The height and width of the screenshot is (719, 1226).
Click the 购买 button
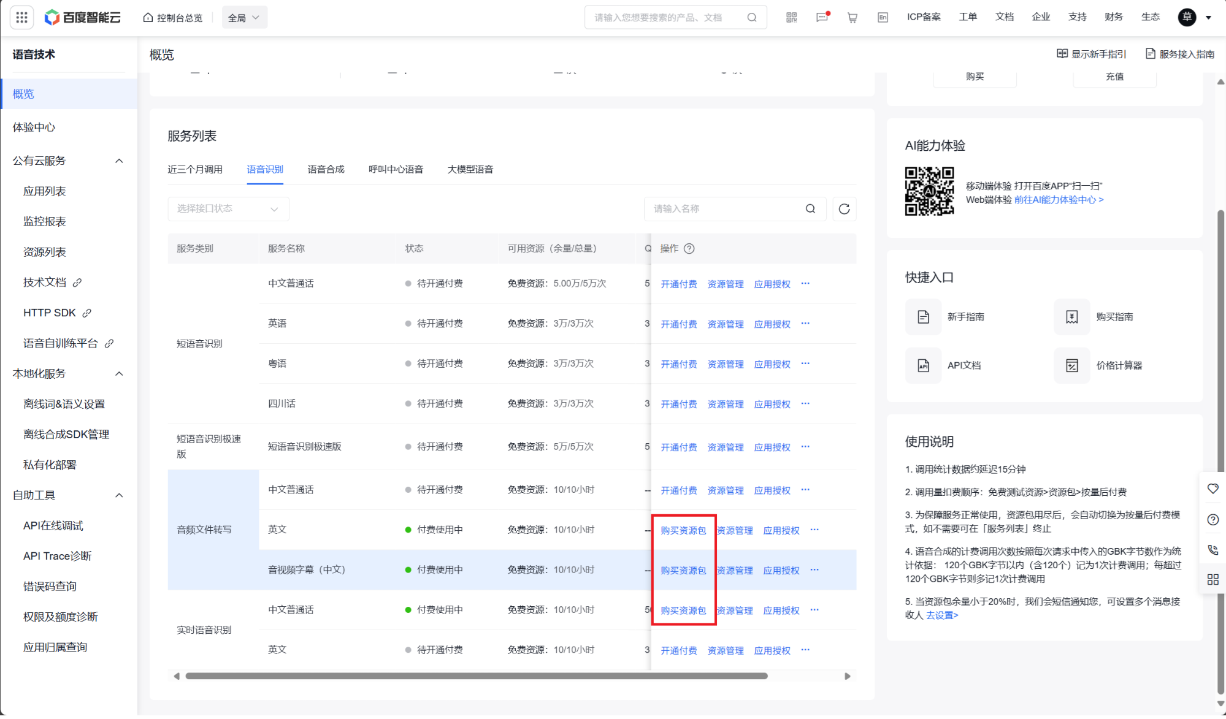(x=975, y=77)
